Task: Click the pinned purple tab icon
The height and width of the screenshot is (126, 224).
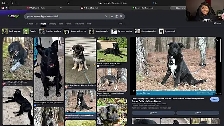Action: 7,8
